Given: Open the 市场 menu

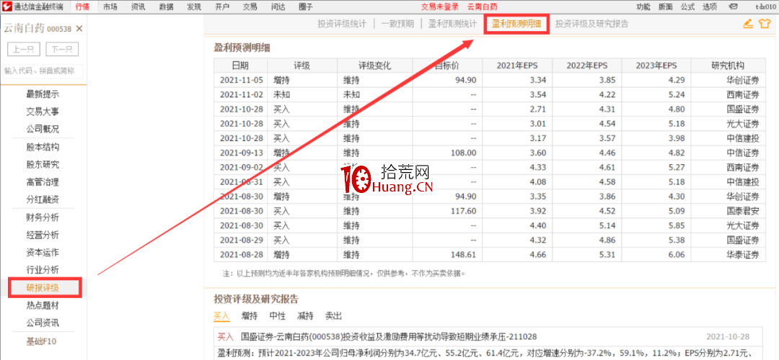Looking at the screenshot, I should coord(110,7).
